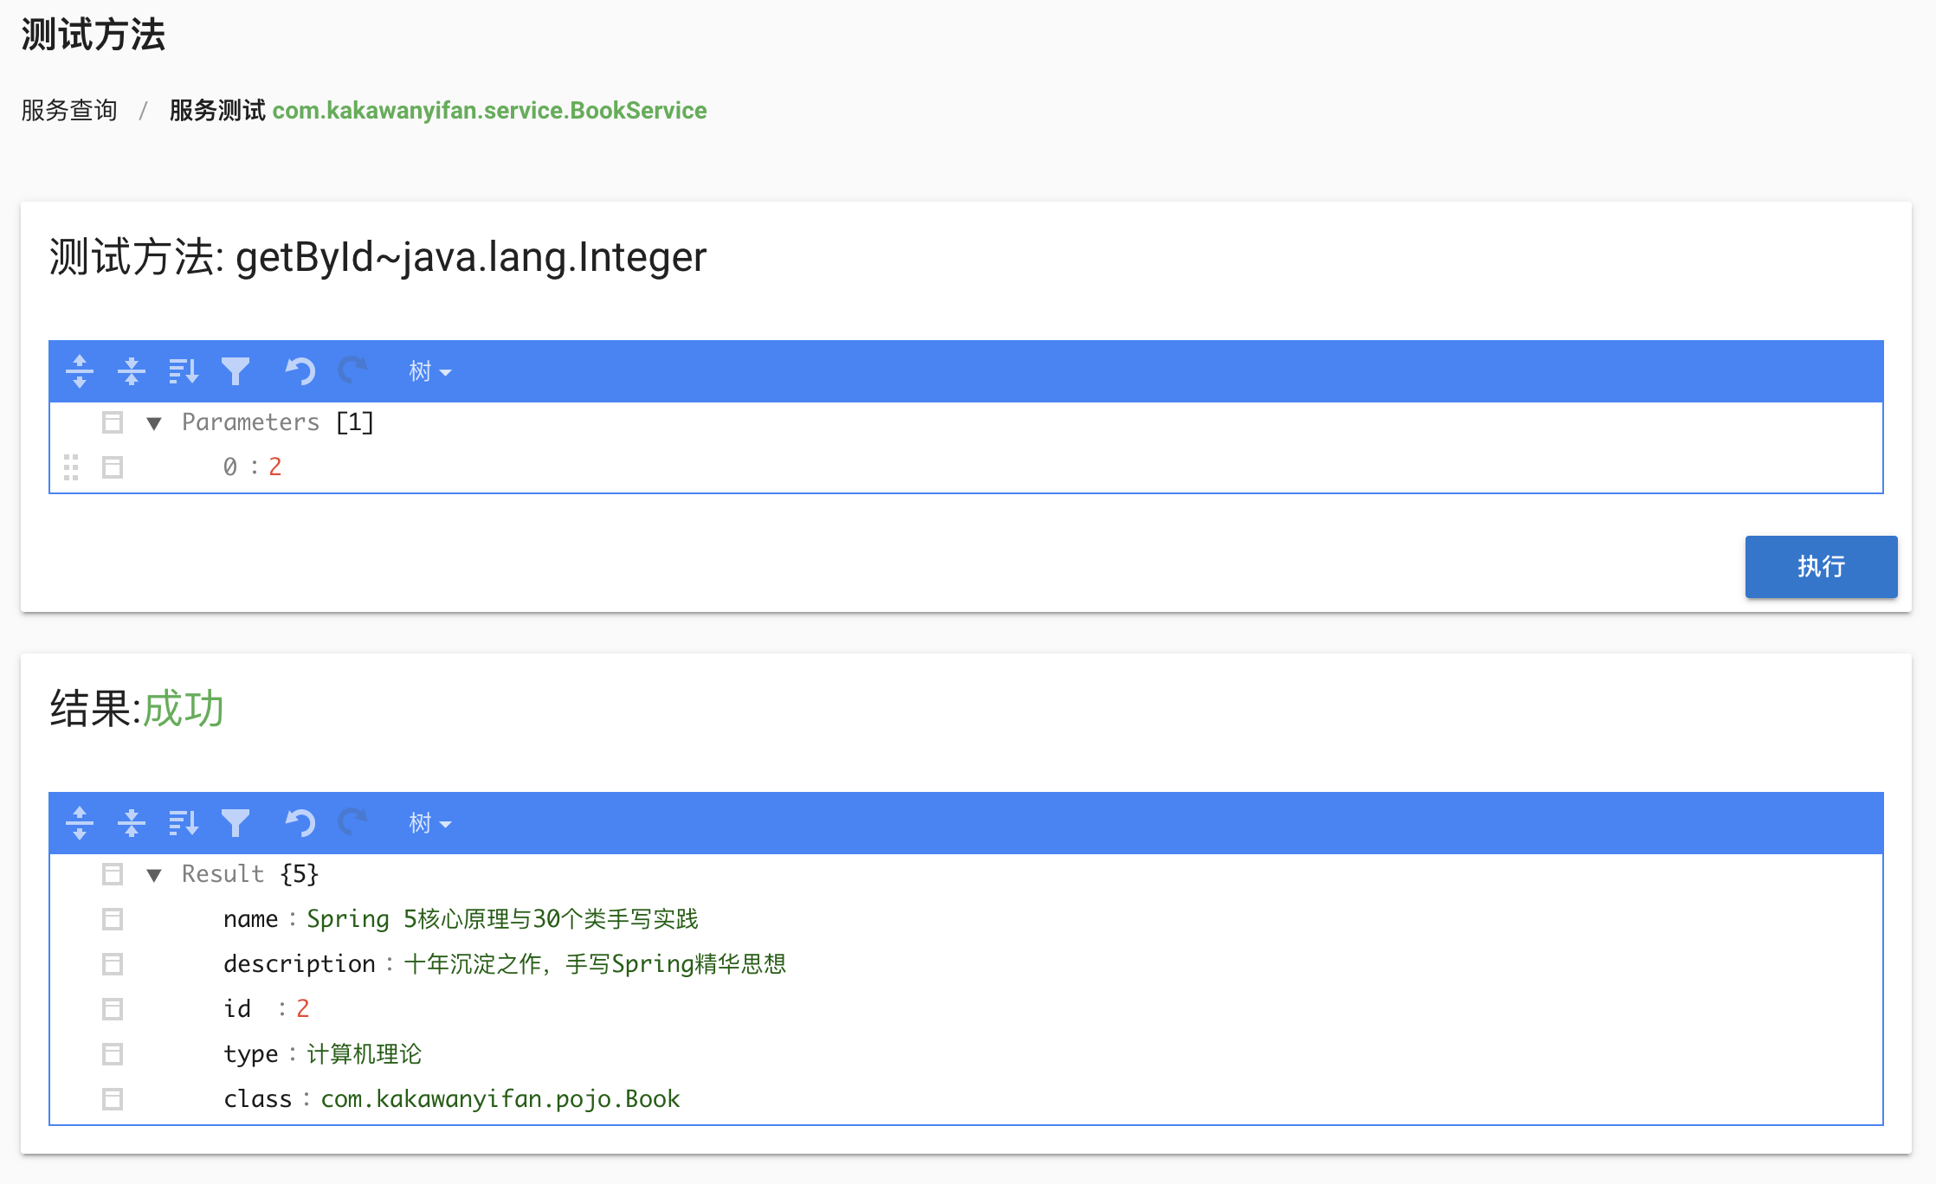The height and width of the screenshot is (1184, 1936).
Task: Sort contents in Result editor toolbar
Action: click(184, 823)
